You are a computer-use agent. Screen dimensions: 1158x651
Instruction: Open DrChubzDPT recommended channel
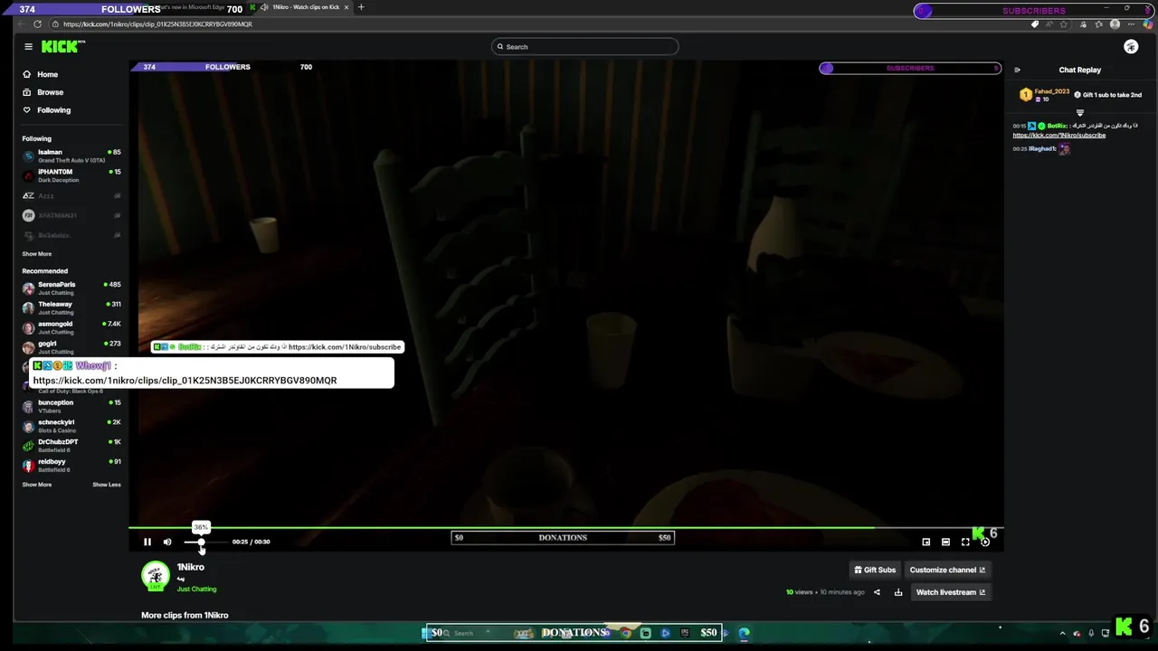tap(71, 446)
